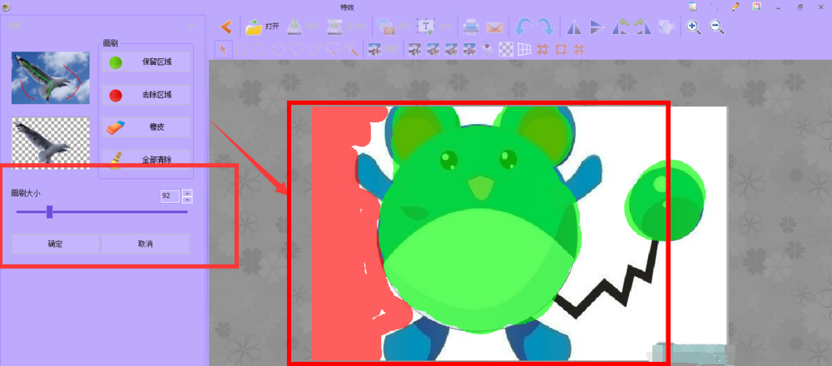832x366 pixels.
Task: Choose the green 保留区域 keep-area brush
Action: click(146, 62)
